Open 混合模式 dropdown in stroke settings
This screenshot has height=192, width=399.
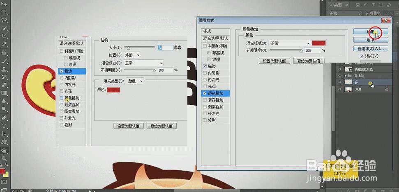[x=143, y=63]
